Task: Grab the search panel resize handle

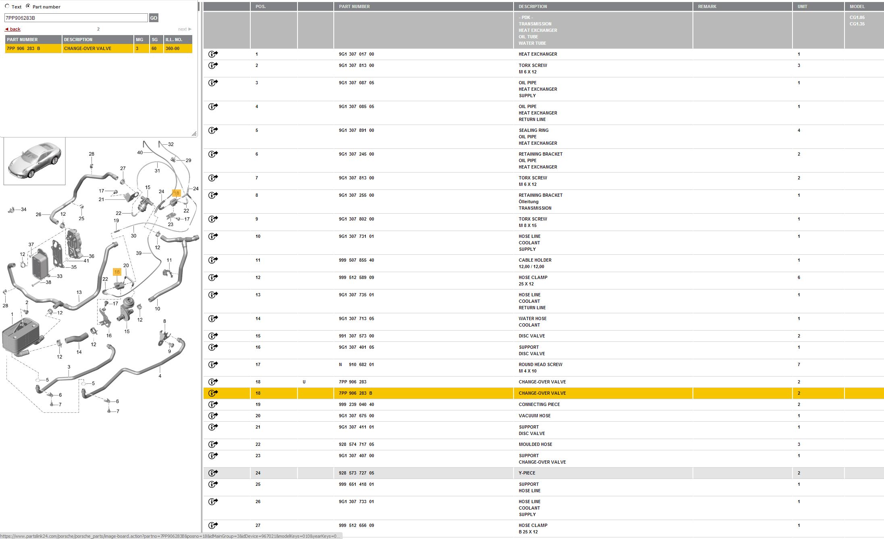Action: click(194, 133)
